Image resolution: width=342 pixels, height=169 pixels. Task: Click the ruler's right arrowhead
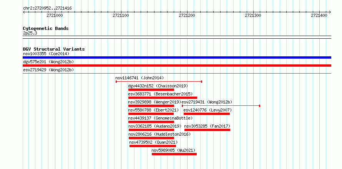(x=330, y=12)
